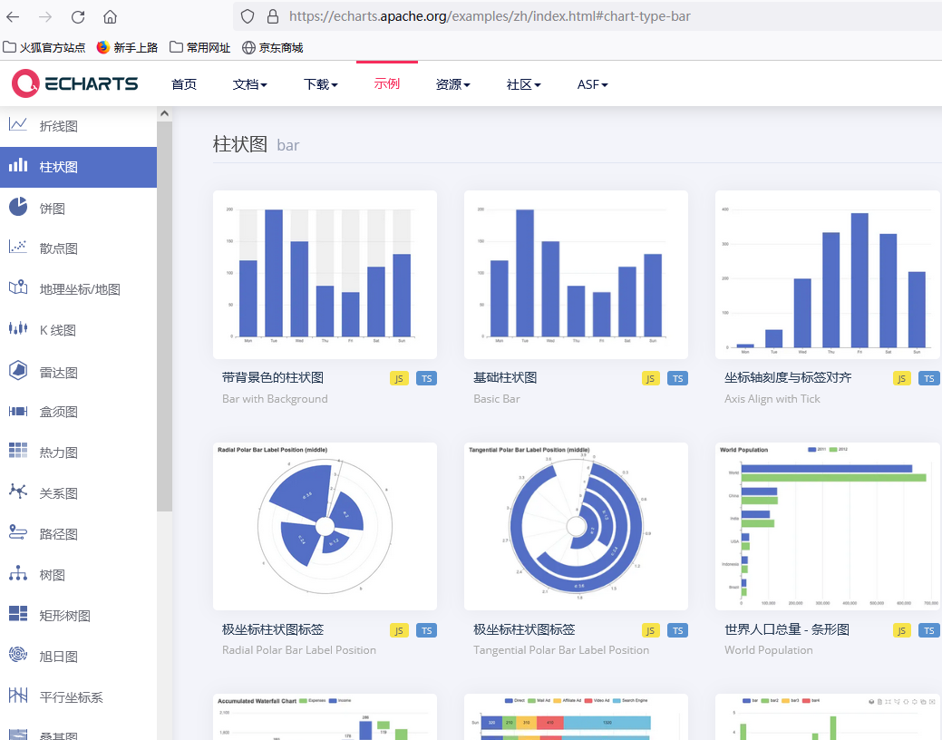Open 新手上路 Firefox bookmark
942x740 pixels.
pyautogui.click(x=127, y=47)
